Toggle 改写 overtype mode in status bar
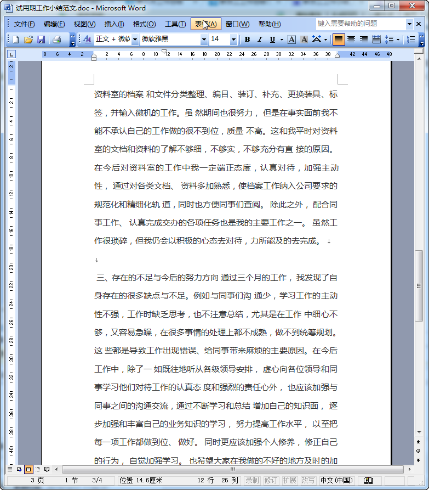The width and height of the screenshot is (429, 490). [x=308, y=480]
